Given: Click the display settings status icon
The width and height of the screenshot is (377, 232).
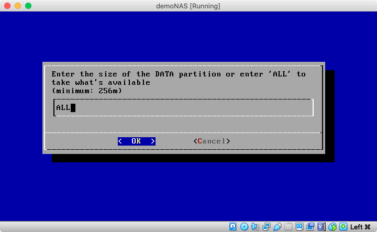Looking at the screenshot, I should [x=300, y=227].
